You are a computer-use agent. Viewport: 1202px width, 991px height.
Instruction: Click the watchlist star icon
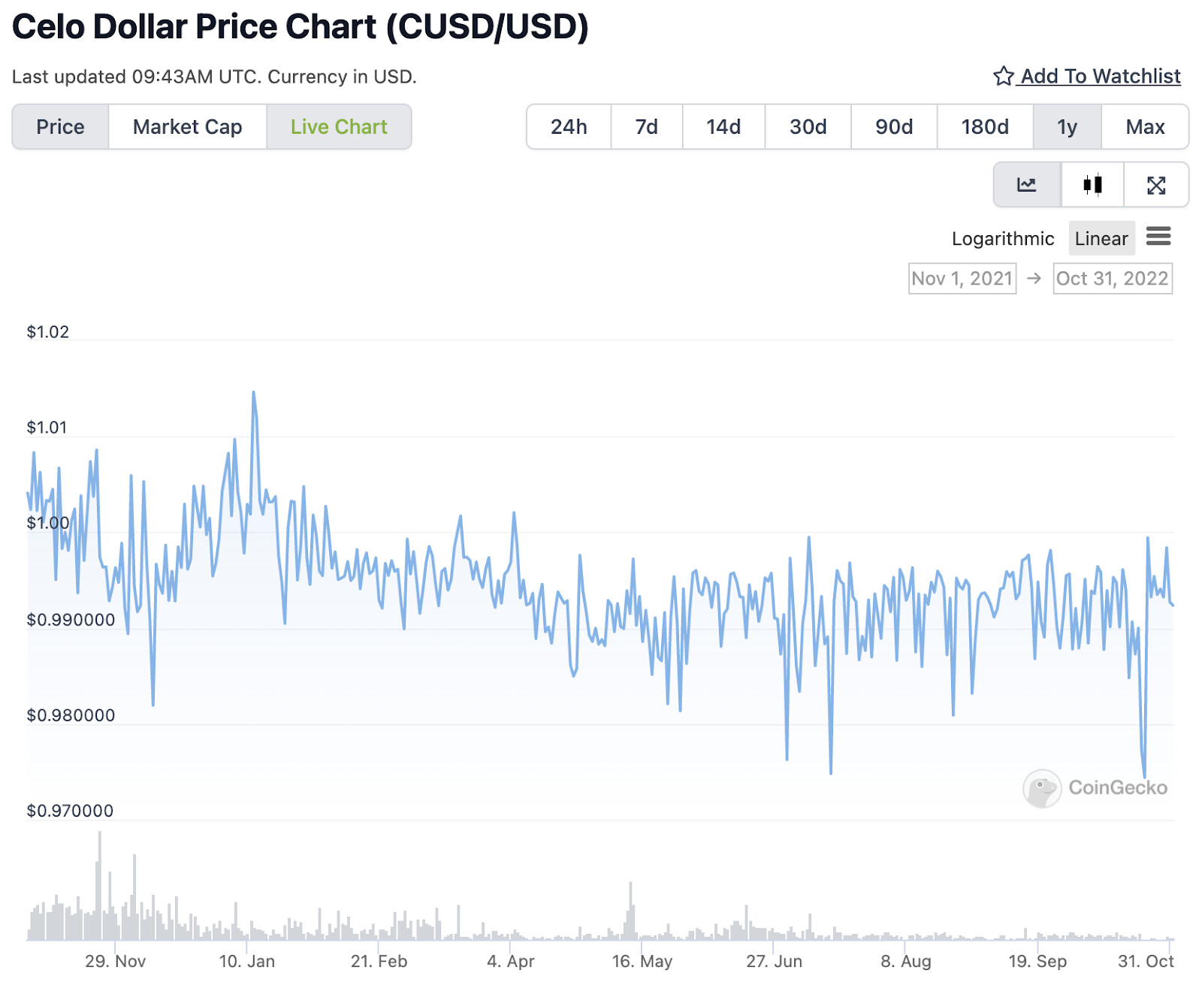point(1004,76)
